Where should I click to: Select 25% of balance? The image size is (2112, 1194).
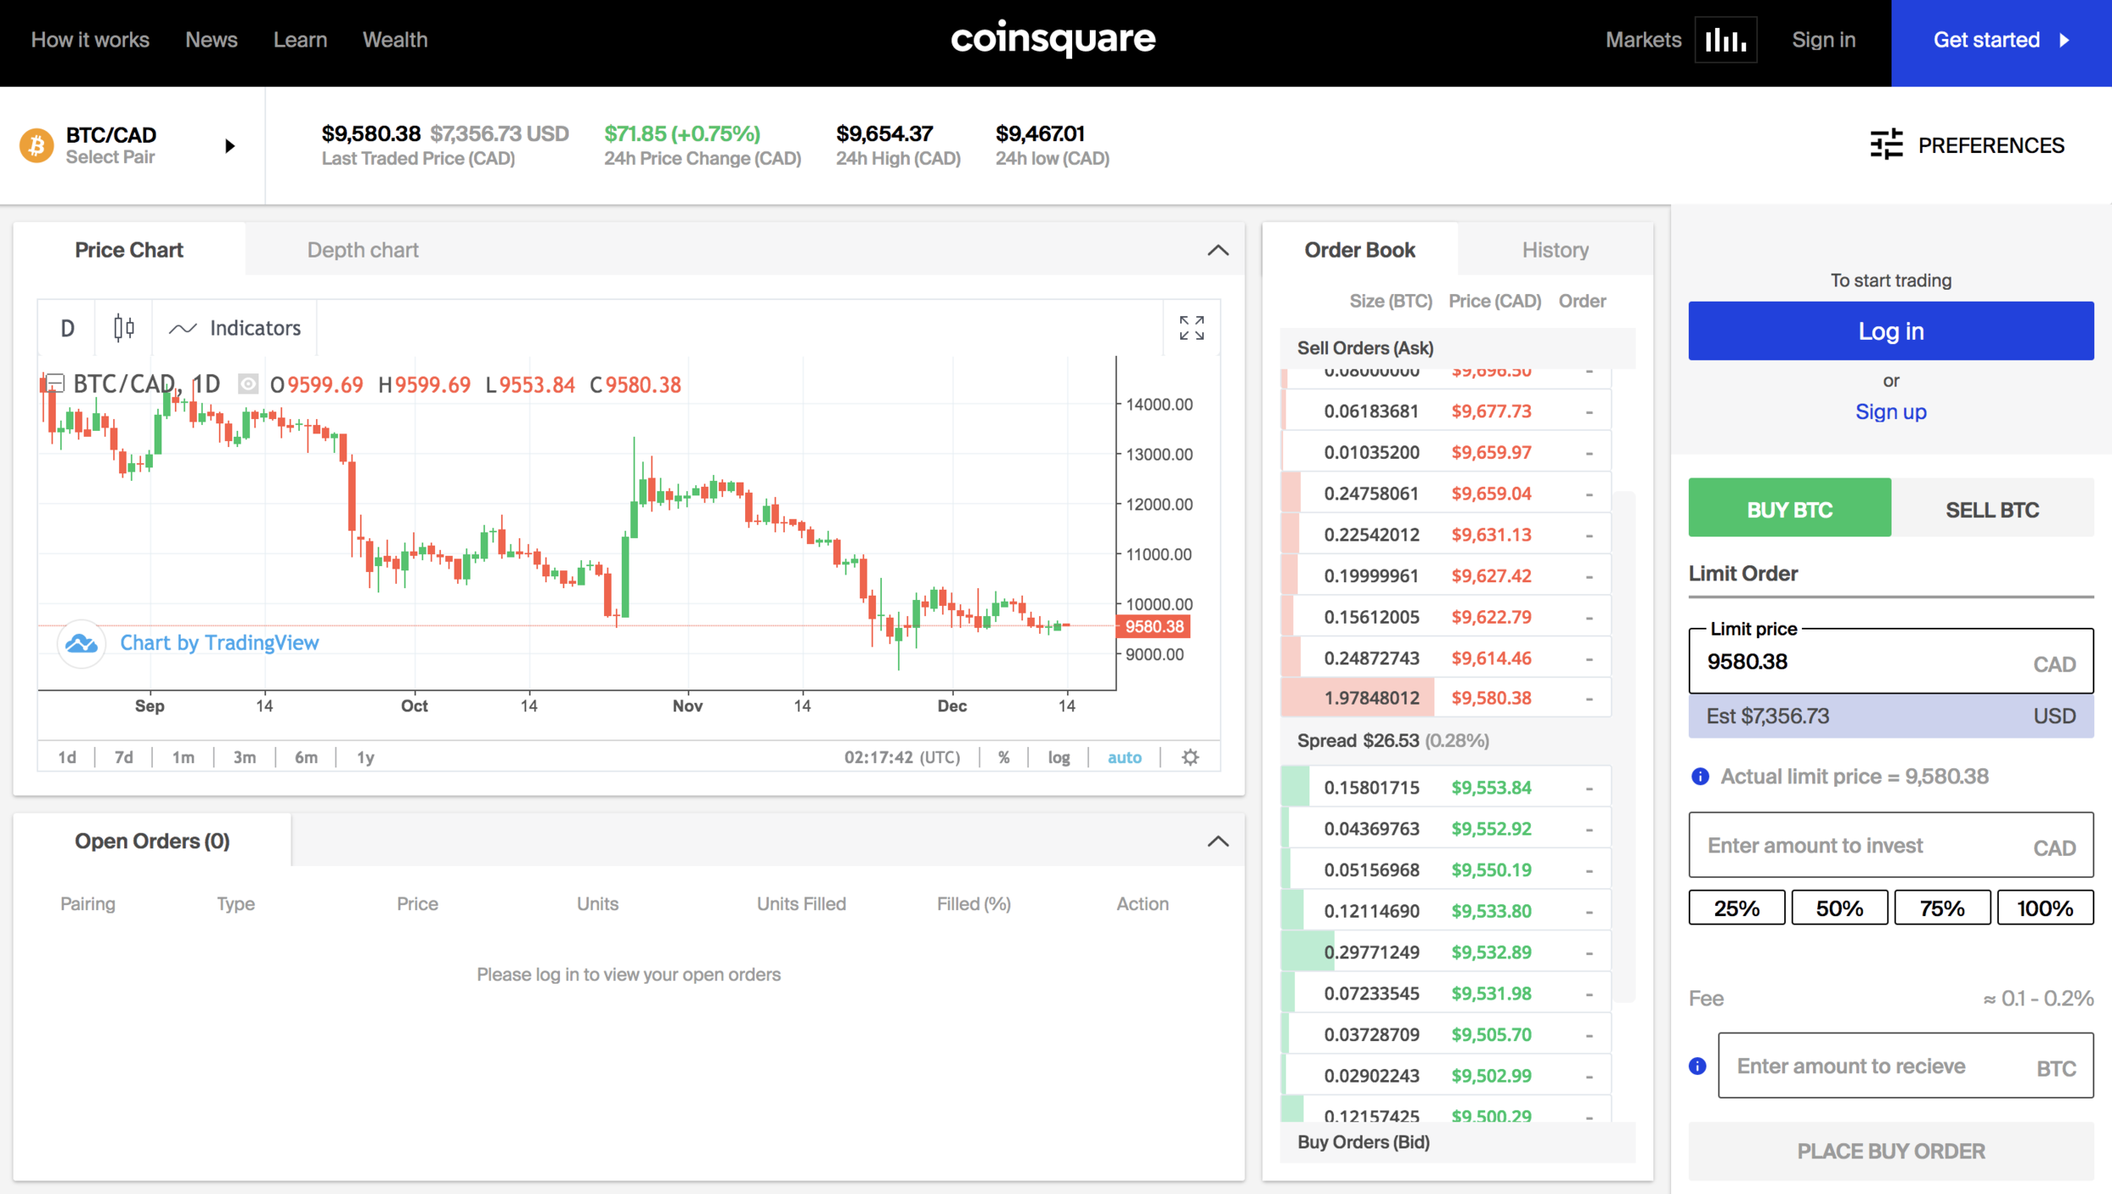tap(1736, 908)
